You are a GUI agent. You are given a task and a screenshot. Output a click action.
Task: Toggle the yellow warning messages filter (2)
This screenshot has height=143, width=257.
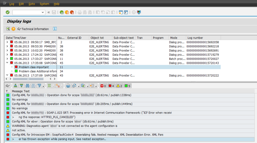[x=119, y=86]
